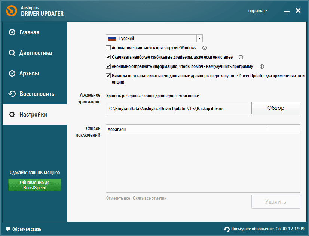309x236 pixels.
Task: Toggle Анонимно отправлять информацию checkbox
Action: pos(108,66)
